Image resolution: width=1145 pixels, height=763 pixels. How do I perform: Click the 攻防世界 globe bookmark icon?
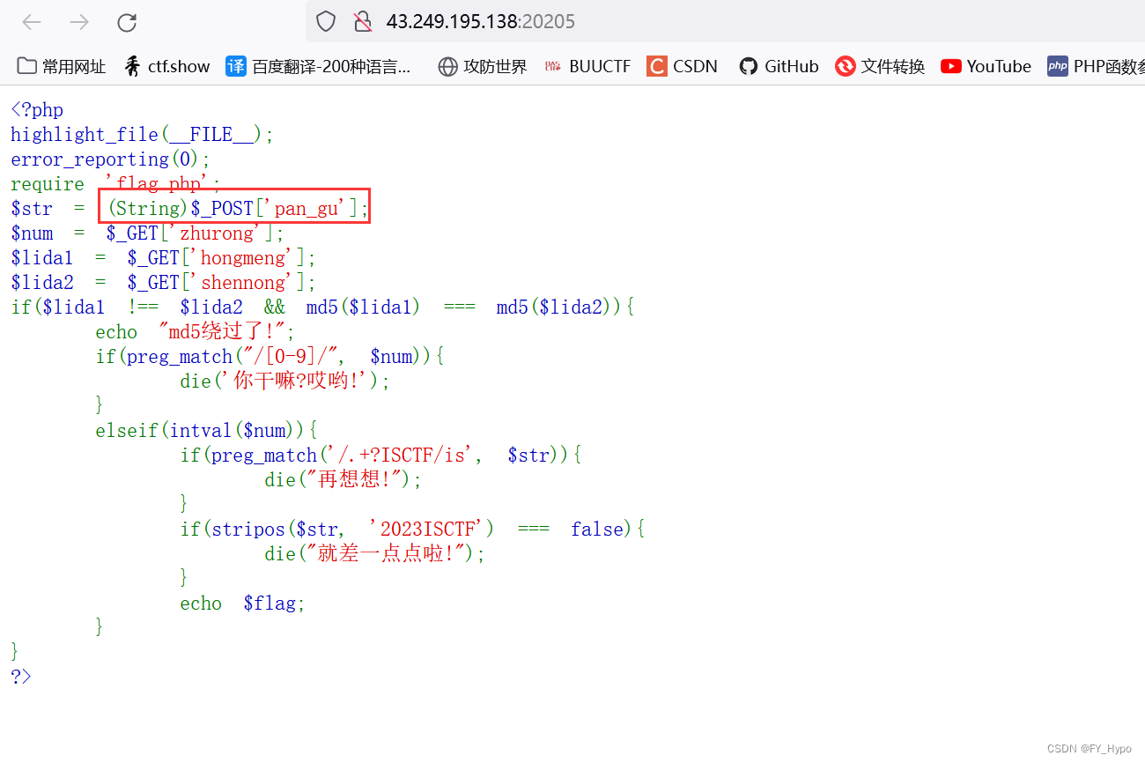(x=447, y=65)
